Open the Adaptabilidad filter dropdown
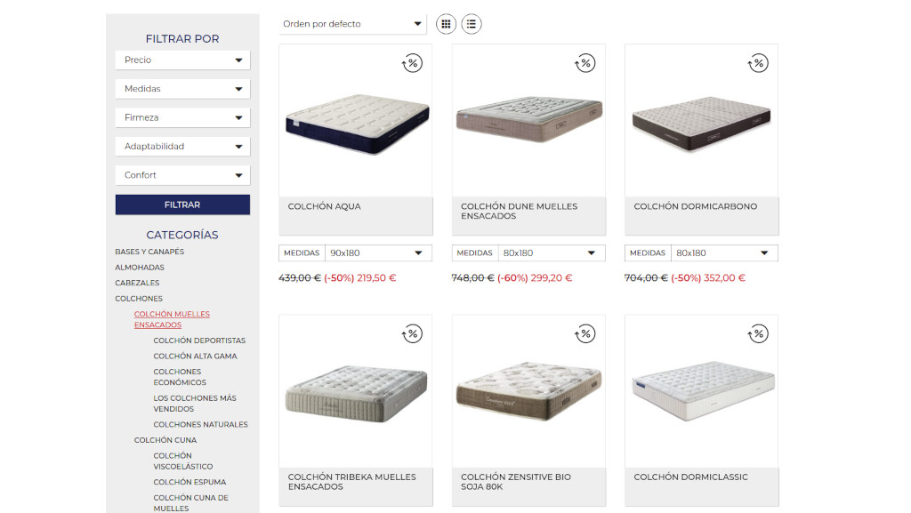 click(182, 146)
